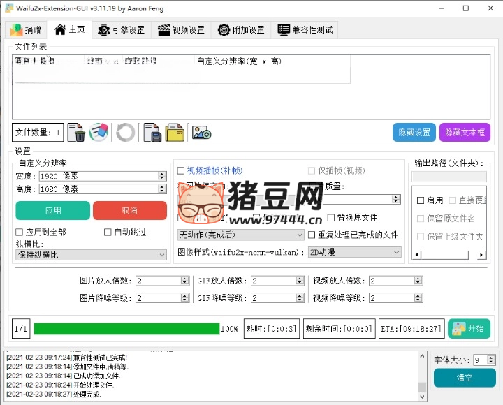Screen dimensions: 503x405
Task: Open the 引擎设置 tab
Action: point(122,30)
